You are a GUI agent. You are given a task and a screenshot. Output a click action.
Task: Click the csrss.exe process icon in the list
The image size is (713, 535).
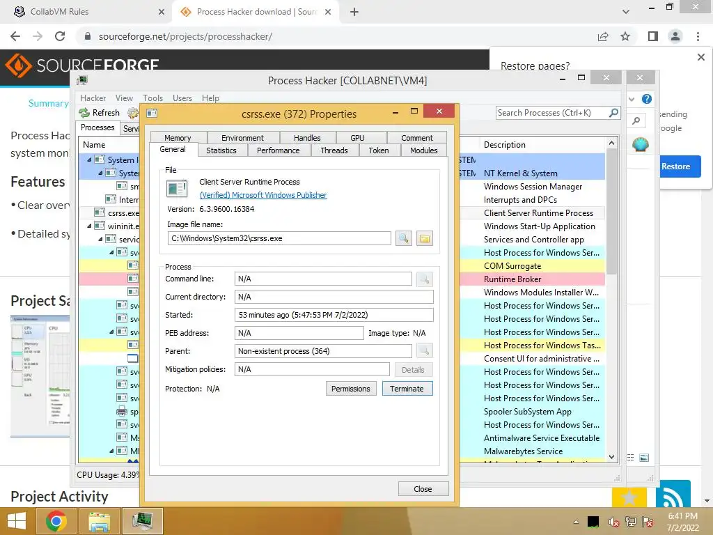100,212
